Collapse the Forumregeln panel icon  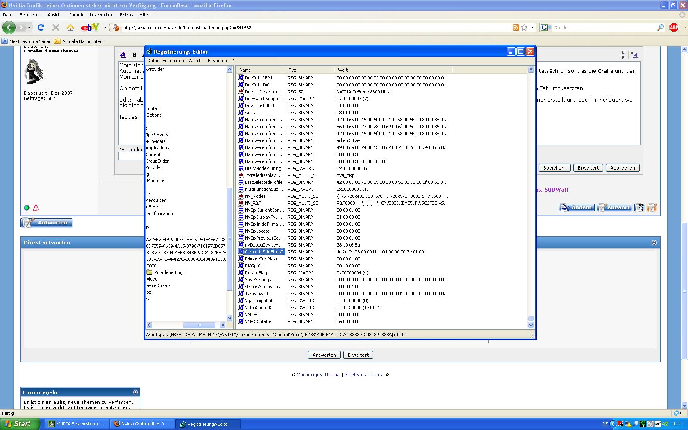click(x=136, y=392)
